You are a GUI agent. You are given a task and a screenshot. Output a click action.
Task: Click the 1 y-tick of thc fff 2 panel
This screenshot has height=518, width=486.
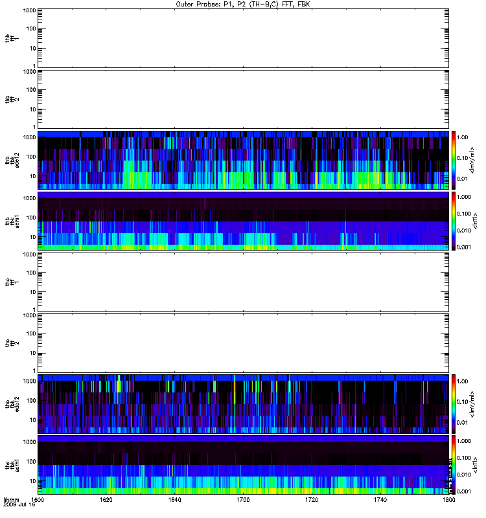point(34,370)
